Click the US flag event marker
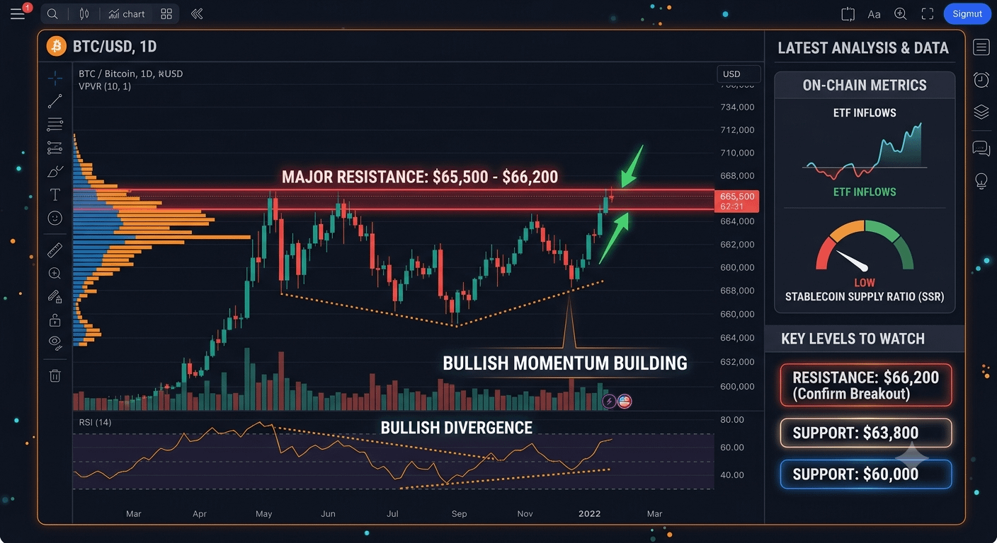The width and height of the screenshot is (997, 543). click(x=624, y=402)
